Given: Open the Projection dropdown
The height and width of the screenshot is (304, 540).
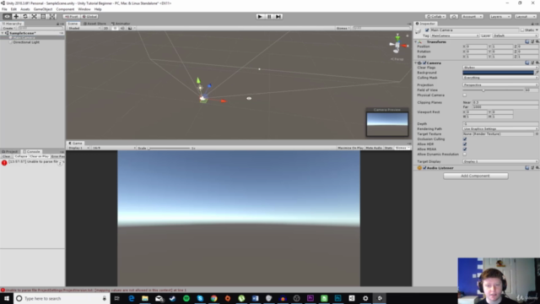Looking at the screenshot, I should click(500, 84).
